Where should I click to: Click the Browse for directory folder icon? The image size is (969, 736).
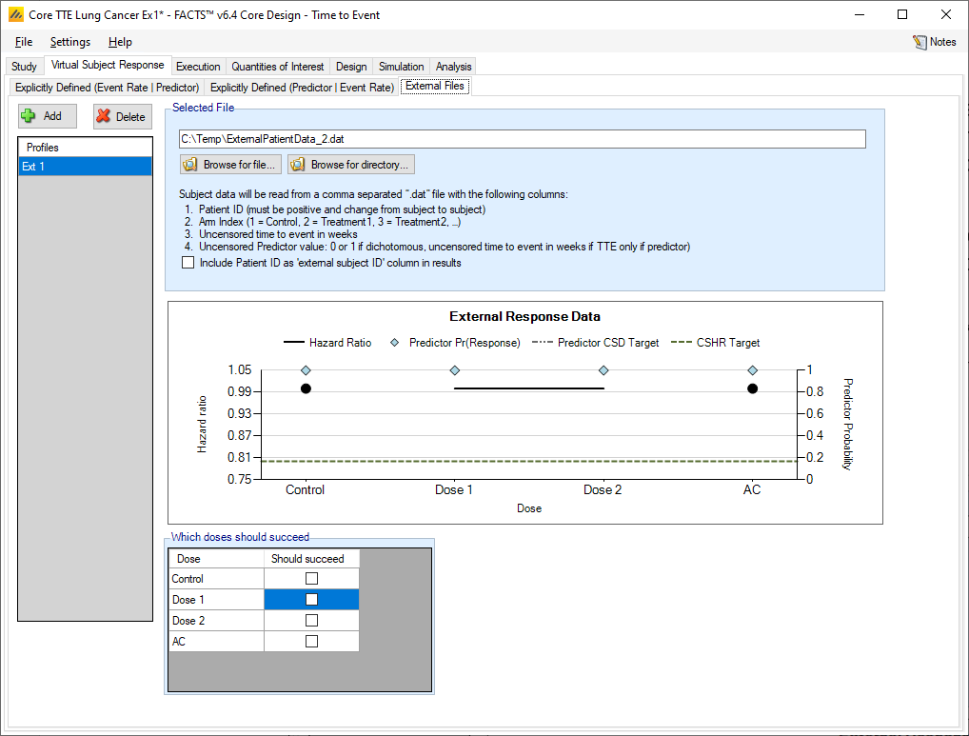(x=298, y=165)
